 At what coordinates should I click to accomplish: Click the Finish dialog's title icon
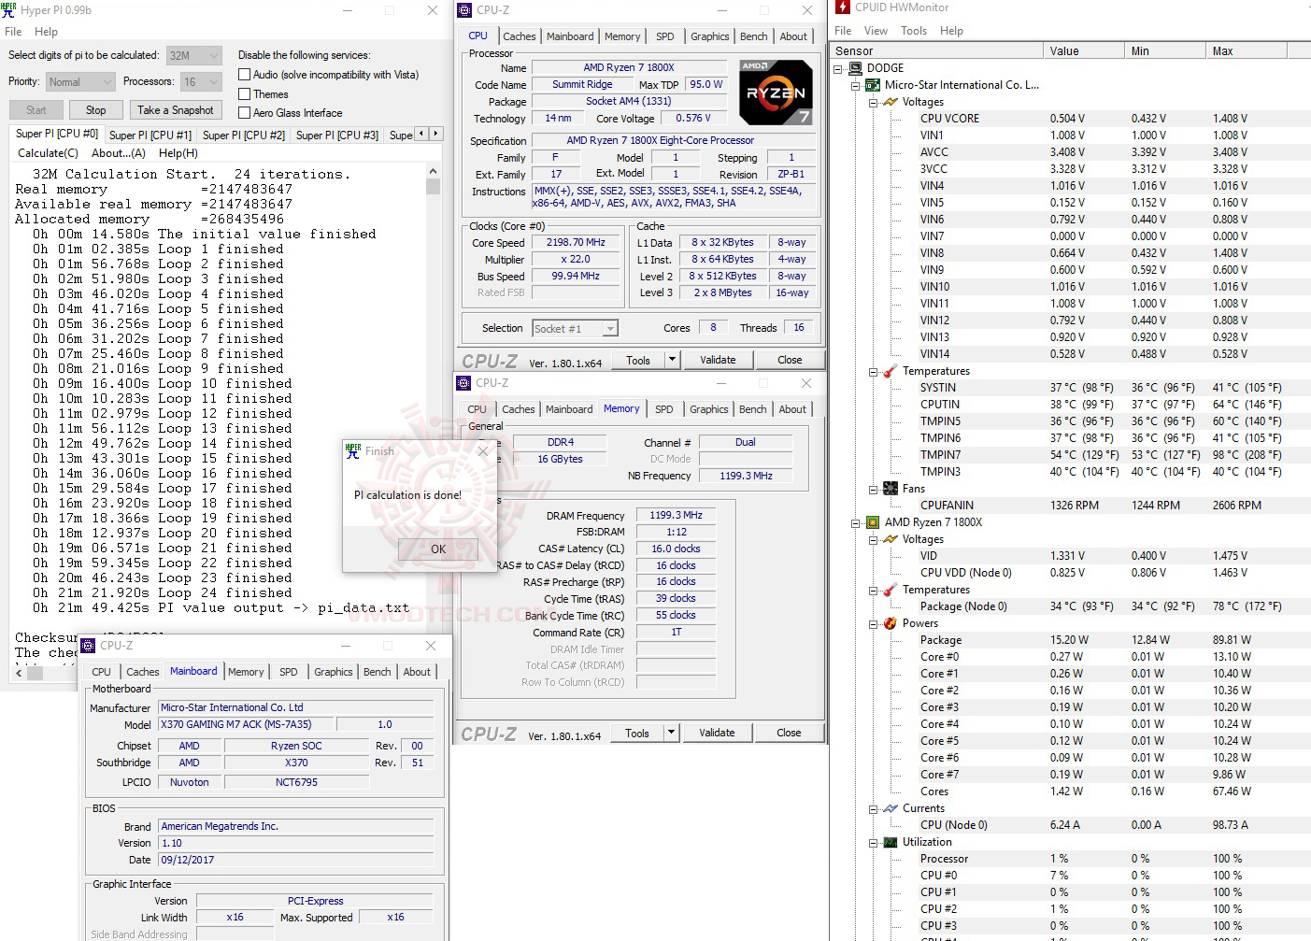pos(353,450)
